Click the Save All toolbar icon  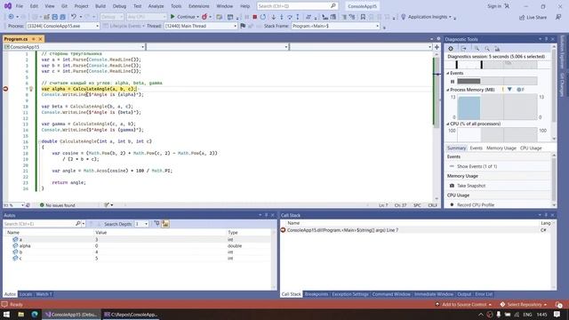tap(62, 17)
